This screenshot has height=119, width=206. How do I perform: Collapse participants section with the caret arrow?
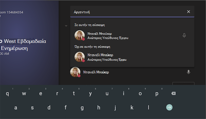(x=66, y=26)
